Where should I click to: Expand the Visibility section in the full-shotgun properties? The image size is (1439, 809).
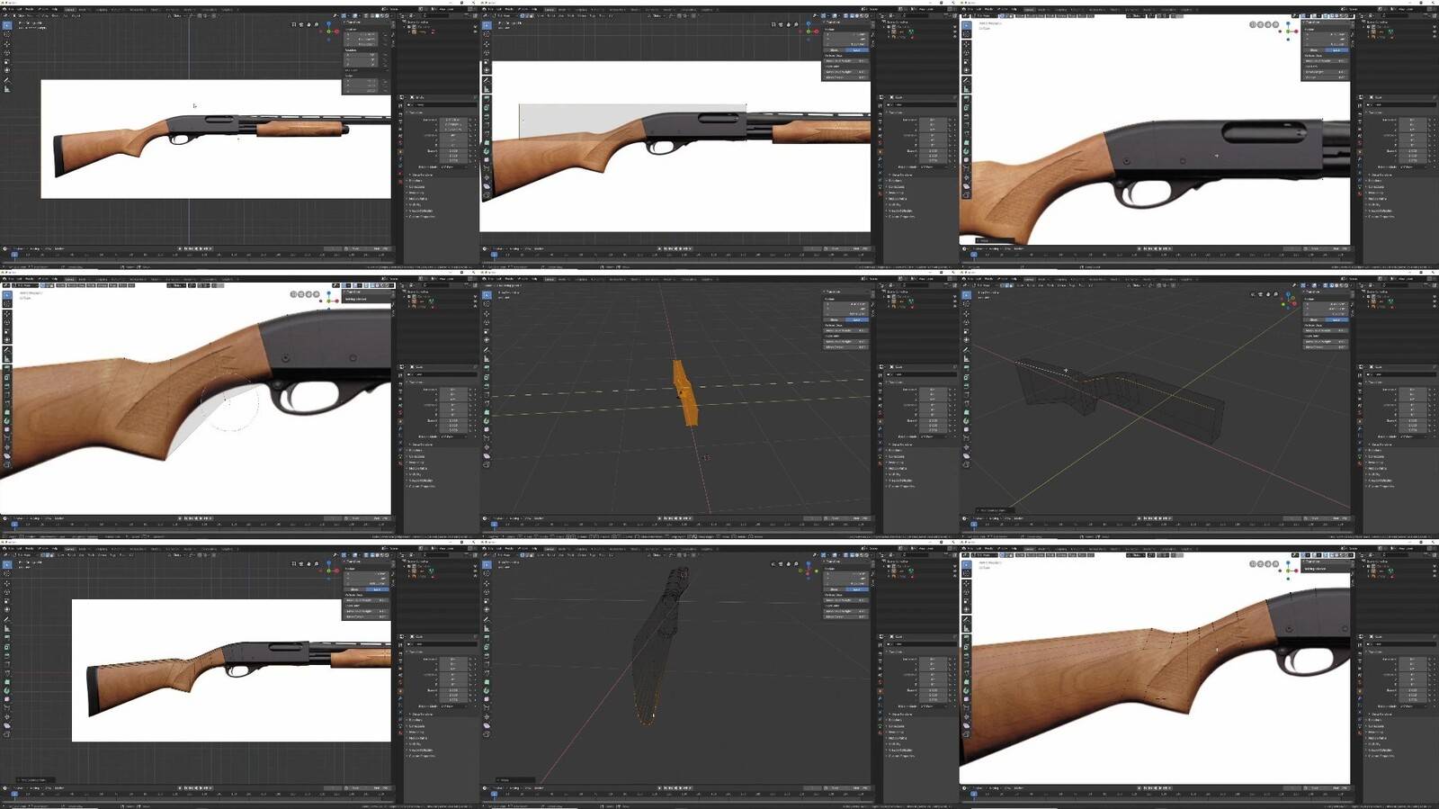[x=414, y=204]
